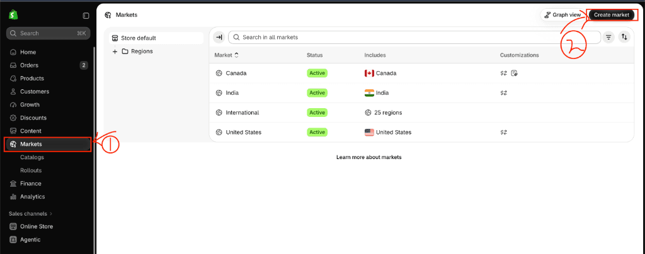645x254 pixels.
Task: Open Discounts in the sidebar
Action: [x=48, y=118]
